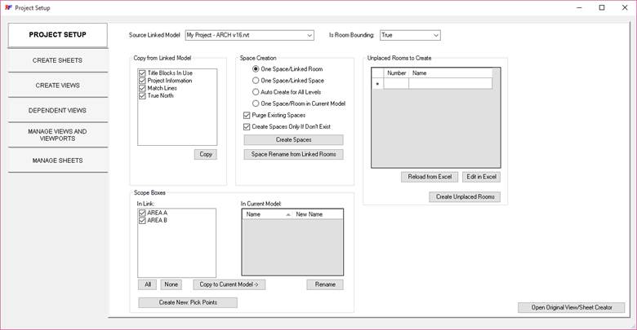Viewport: 637px width, 330px height.
Task: Click the Reload from Excel button
Action: [429, 177]
